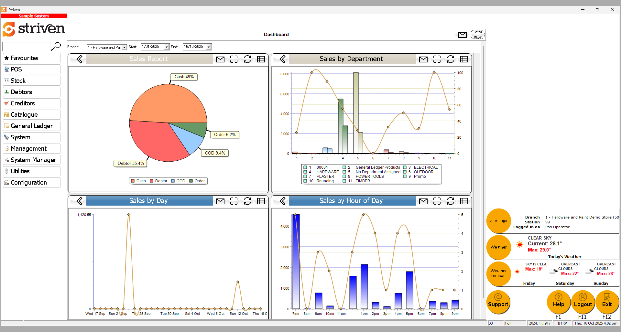Collapse the Sales Report panel with its chevron
Image resolution: width=621 pixels, height=332 pixels.
79,59
